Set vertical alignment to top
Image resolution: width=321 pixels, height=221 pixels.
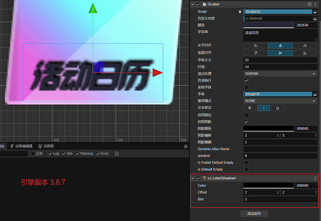tap(256, 53)
